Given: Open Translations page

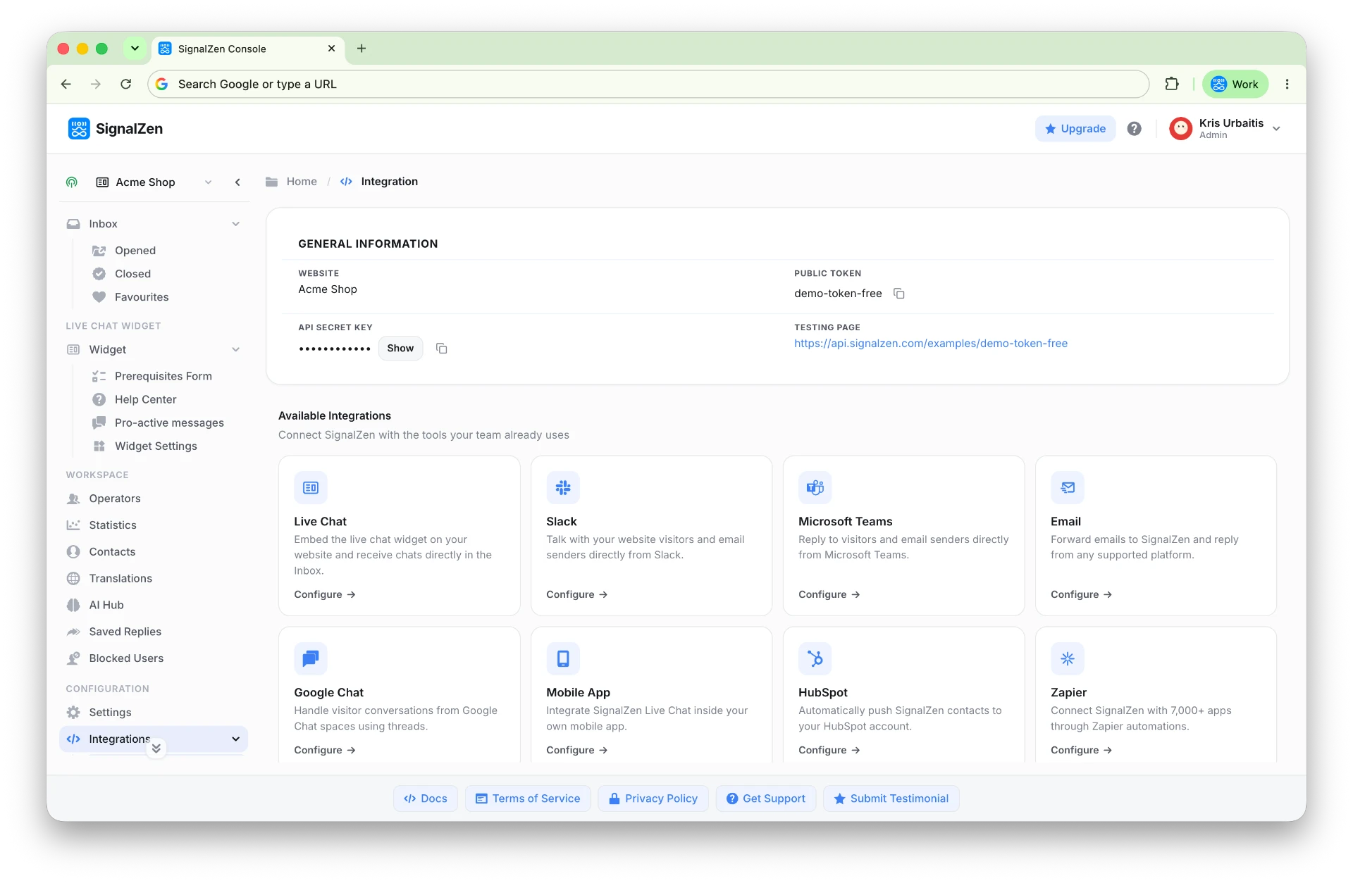Looking at the screenshot, I should click(x=121, y=579).
